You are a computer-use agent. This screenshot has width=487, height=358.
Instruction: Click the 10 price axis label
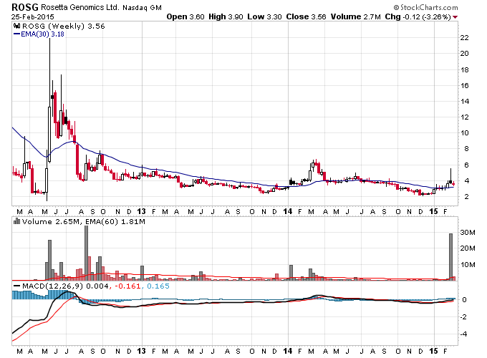tap(464, 133)
